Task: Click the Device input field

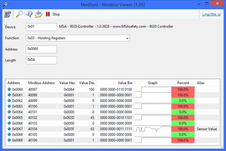Action: pos(41,27)
